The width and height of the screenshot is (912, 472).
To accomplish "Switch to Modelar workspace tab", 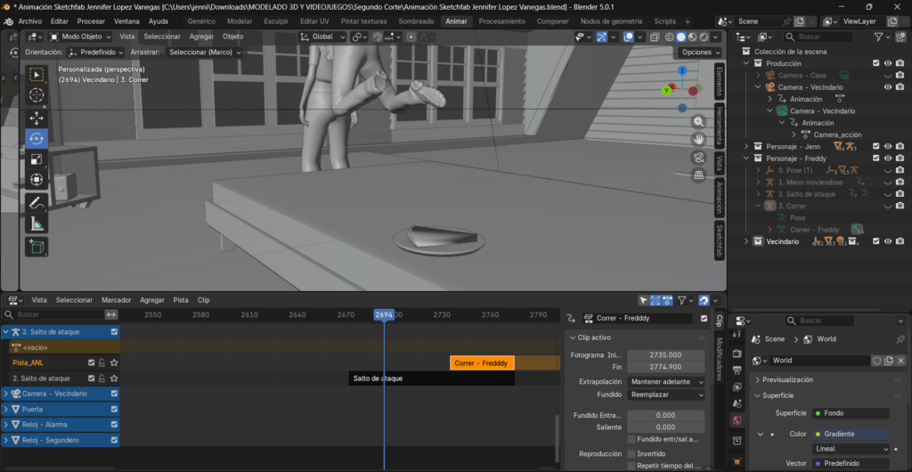I will coord(240,20).
